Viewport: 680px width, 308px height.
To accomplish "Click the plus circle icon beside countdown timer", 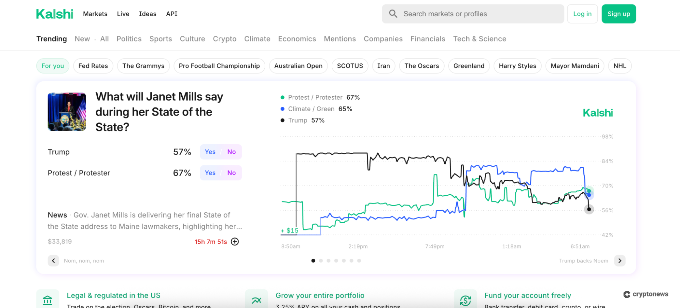I will point(235,242).
